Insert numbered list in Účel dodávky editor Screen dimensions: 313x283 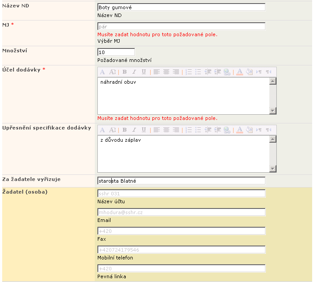pos(189,72)
